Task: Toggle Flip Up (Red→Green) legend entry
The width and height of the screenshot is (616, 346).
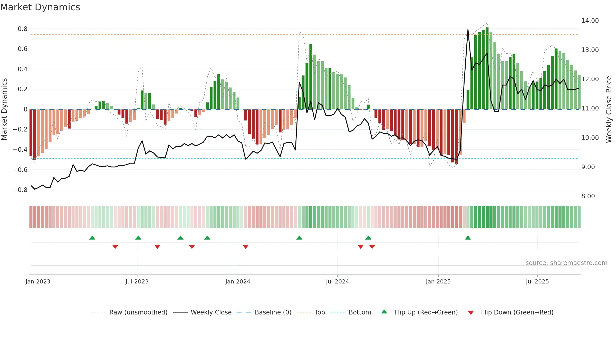Action: [420, 312]
